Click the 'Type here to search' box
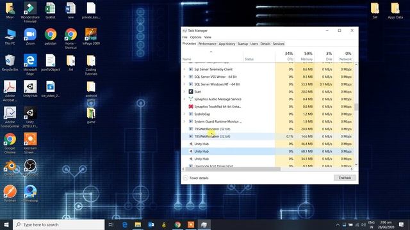Screen dimensions: 410x230 pos(58,224)
